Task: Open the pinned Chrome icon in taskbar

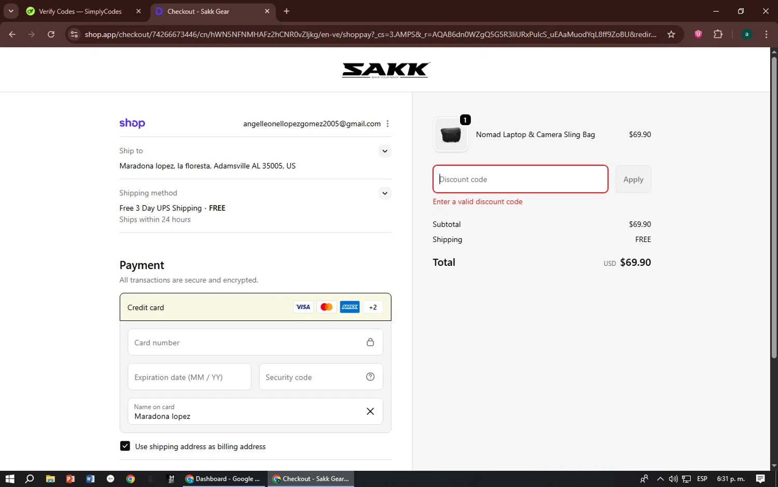Action: click(x=131, y=479)
